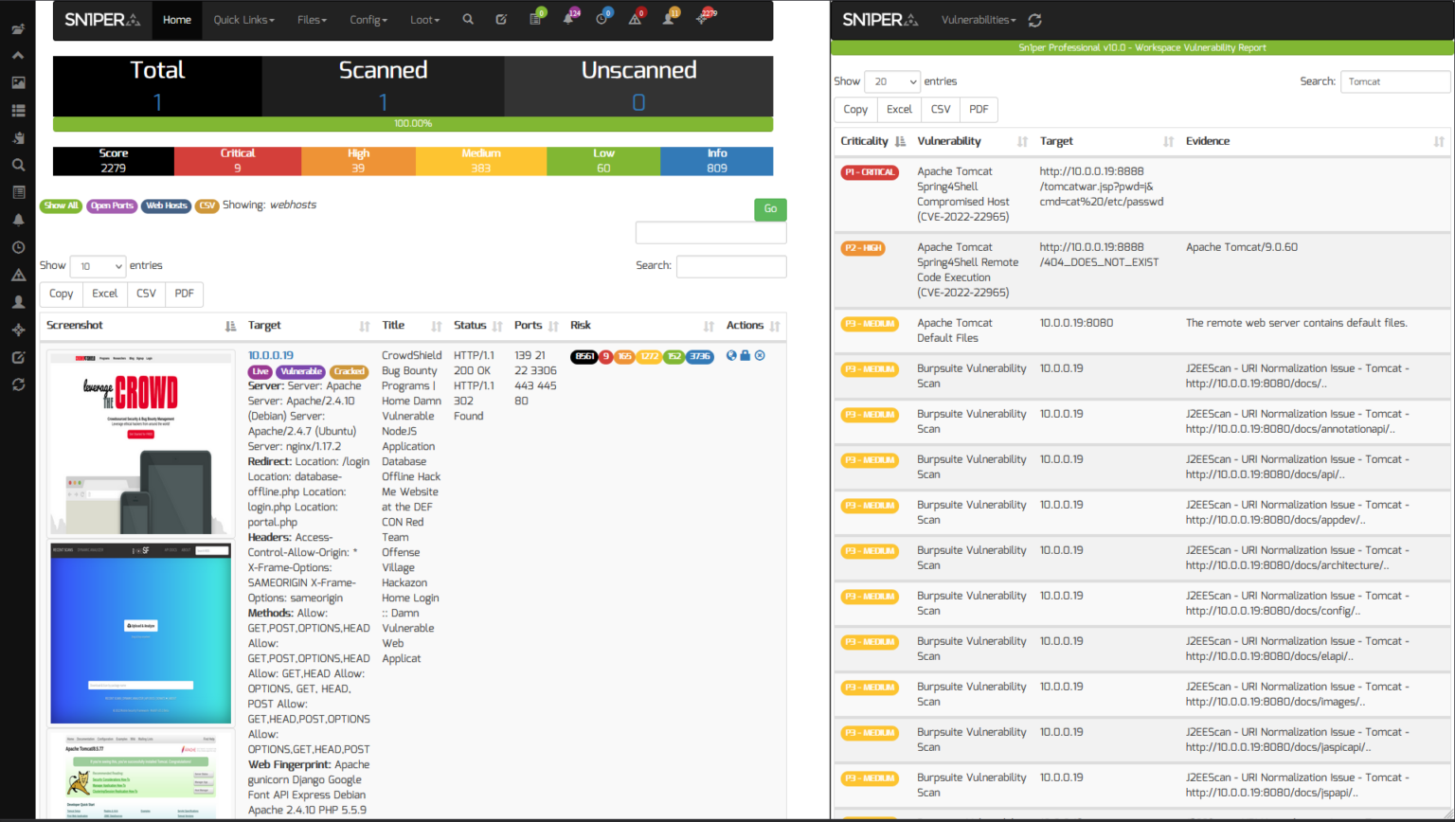The height and width of the screenshot is (822, 1455).
Task: Click the green Go button
Action: tap(770, 209)
